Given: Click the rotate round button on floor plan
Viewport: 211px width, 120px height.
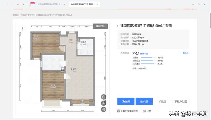Looking at the screenshot, I should 104,97.
